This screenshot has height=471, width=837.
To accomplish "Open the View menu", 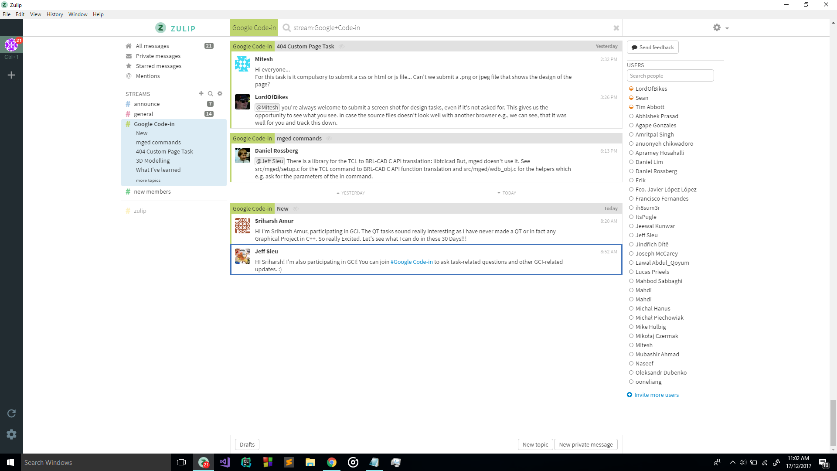I will 35,14.
